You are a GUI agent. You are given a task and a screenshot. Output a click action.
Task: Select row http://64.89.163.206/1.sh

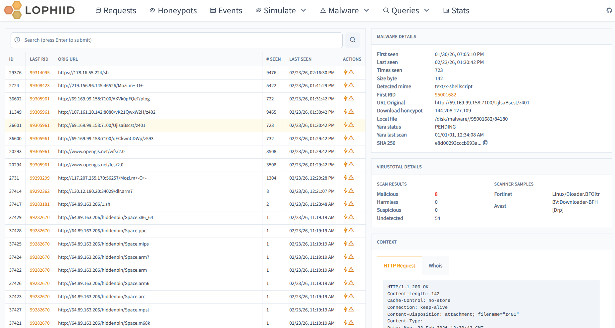coord(185,204)
